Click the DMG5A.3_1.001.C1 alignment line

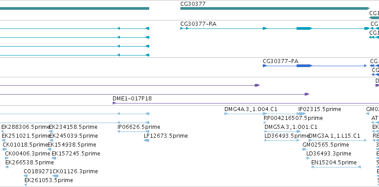pos(282,131)
